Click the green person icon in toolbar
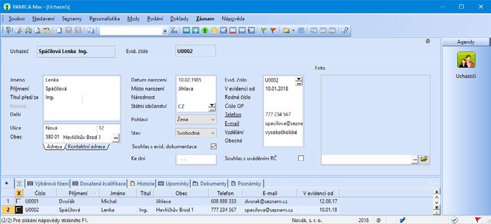Image resolution: width=491 pixels, height=224 pixels. 205,31
